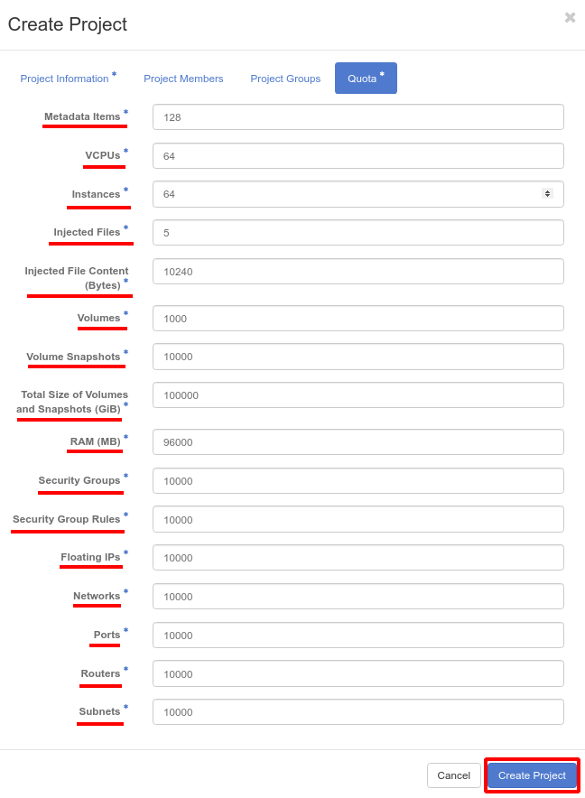
Task: Click the Injected File Content Bytes field
Action: (x=357, y=271)
